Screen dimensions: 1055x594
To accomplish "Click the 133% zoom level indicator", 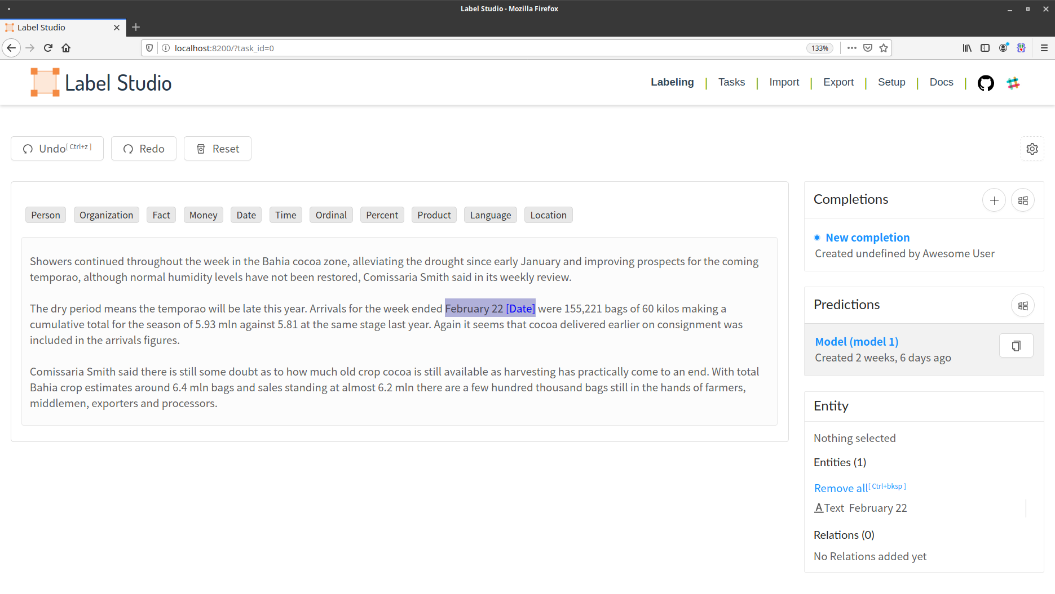I will pyautogui.click(x=820, y=48).
